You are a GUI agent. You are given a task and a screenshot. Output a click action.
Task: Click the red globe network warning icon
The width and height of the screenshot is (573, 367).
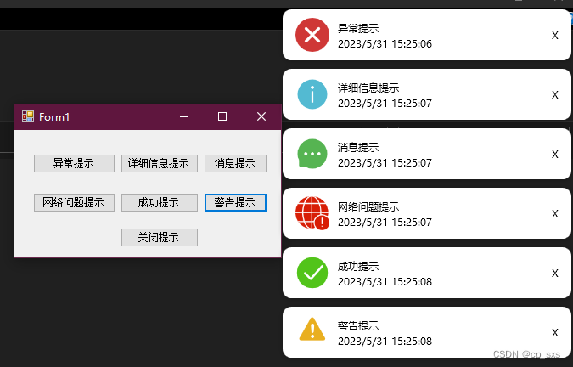tap(312, 213)
